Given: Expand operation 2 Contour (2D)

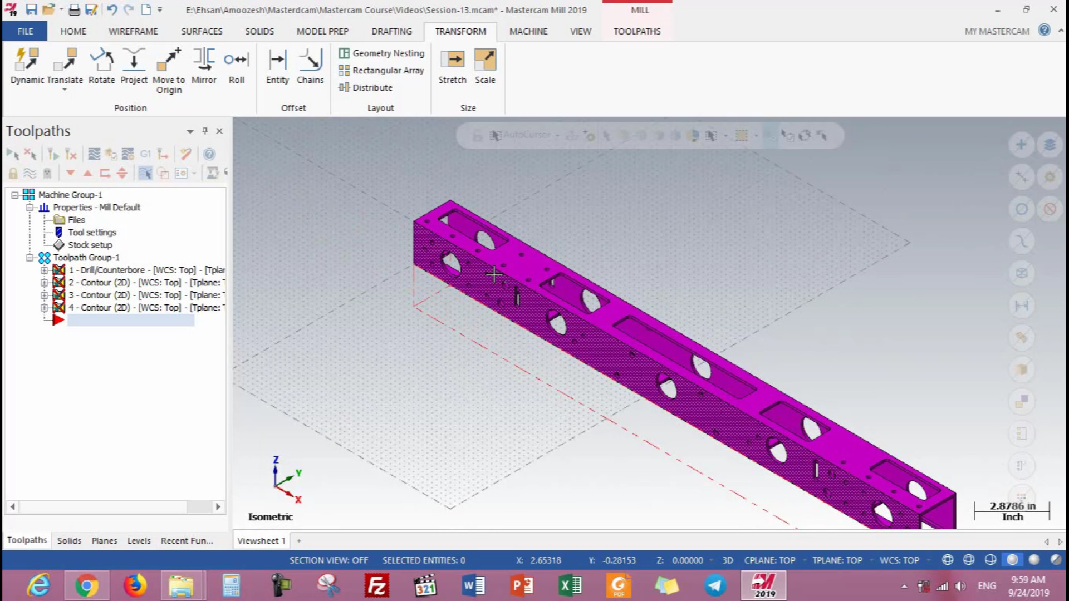Looking at the screenshot, I should 44,283.
